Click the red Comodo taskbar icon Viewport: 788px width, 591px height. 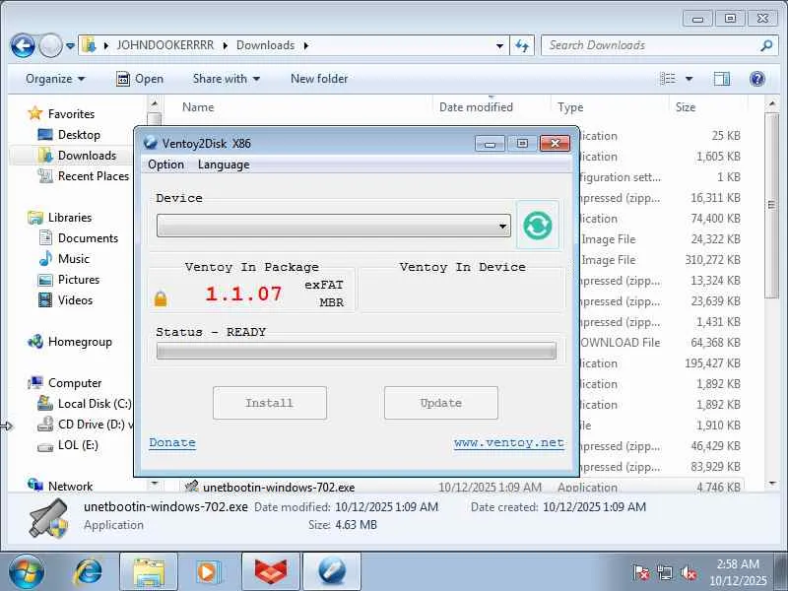pyautogui.click(x=270, y=572)
